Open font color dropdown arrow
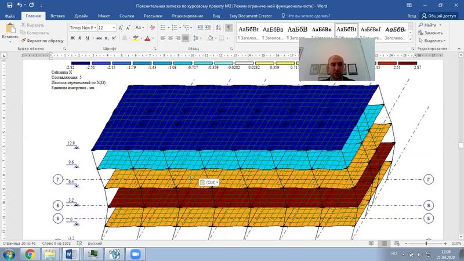This screenshot has height=261, width=464. tap(153, 38)
